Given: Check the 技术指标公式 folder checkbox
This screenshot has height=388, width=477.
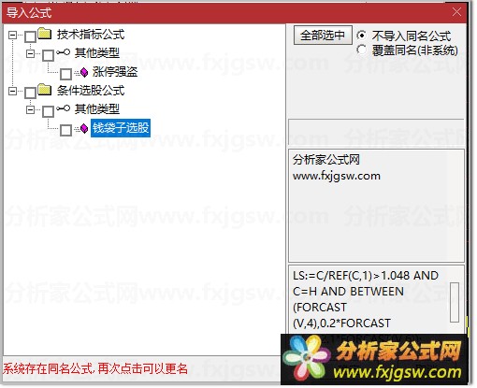Looking at the screenshot, I should click(30, 36).
